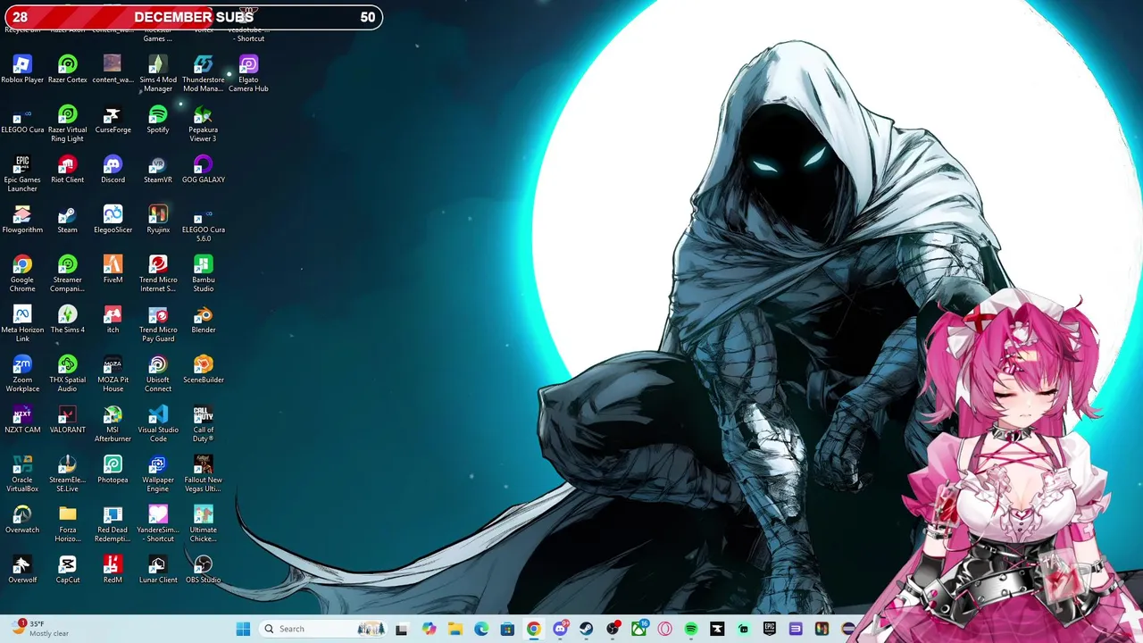Open Opera GX from the taskbar
The image size is (1143, 643).
[x=665, y=629]
